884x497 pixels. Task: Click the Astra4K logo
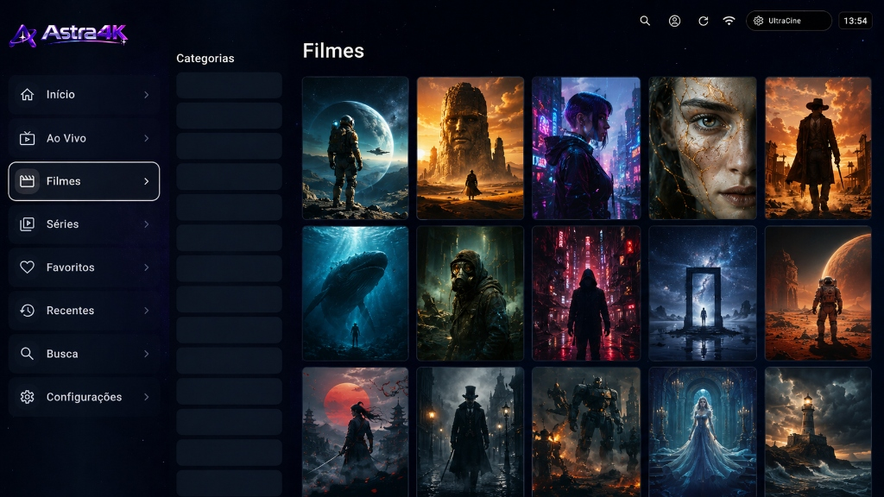click(x=69, y=35)
